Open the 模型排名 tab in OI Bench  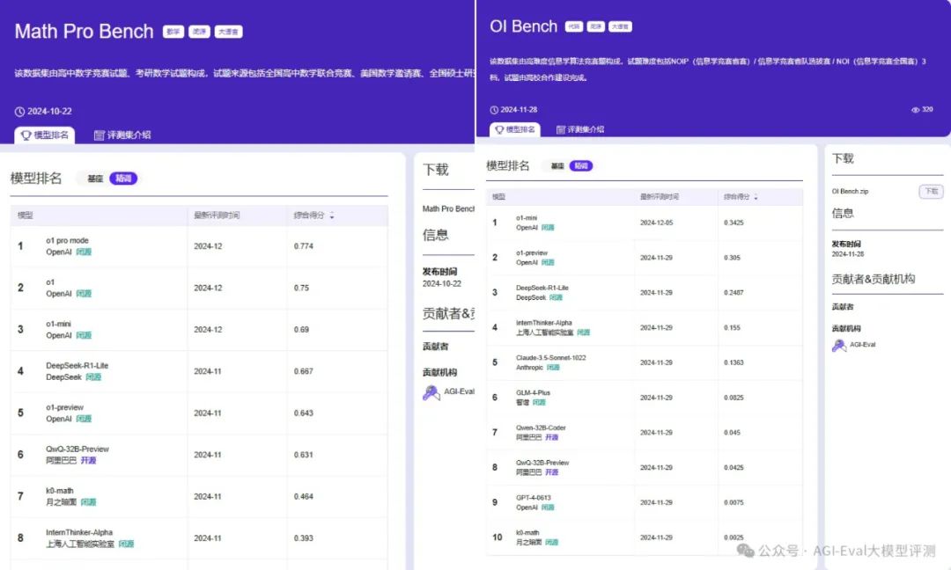click(x=514, y=129)
